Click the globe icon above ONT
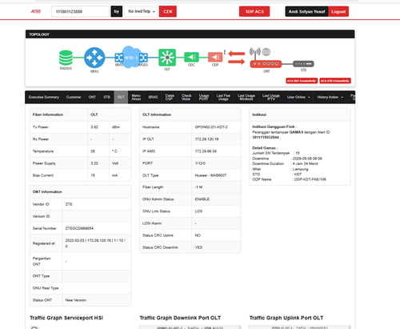 point(266,52)
